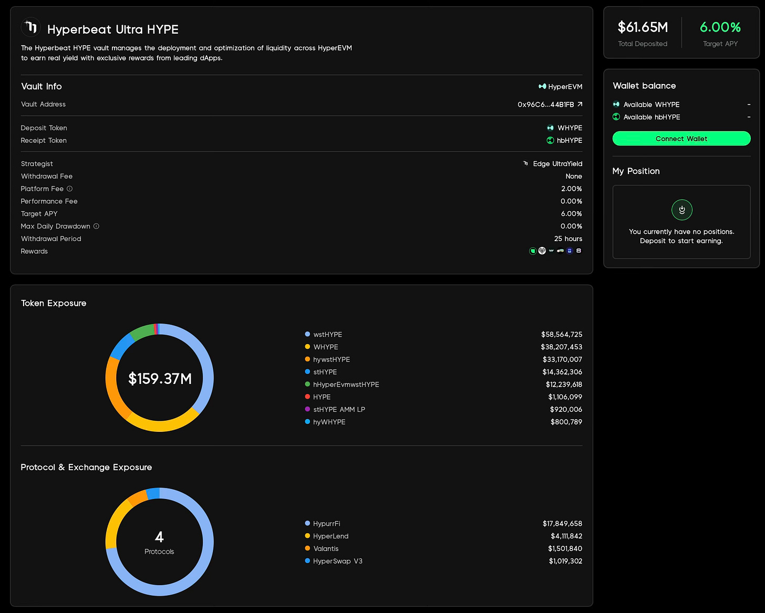Click the small 'w' rewards icon
The width and height of the screenshot is (765, 613).
[551, 251]
